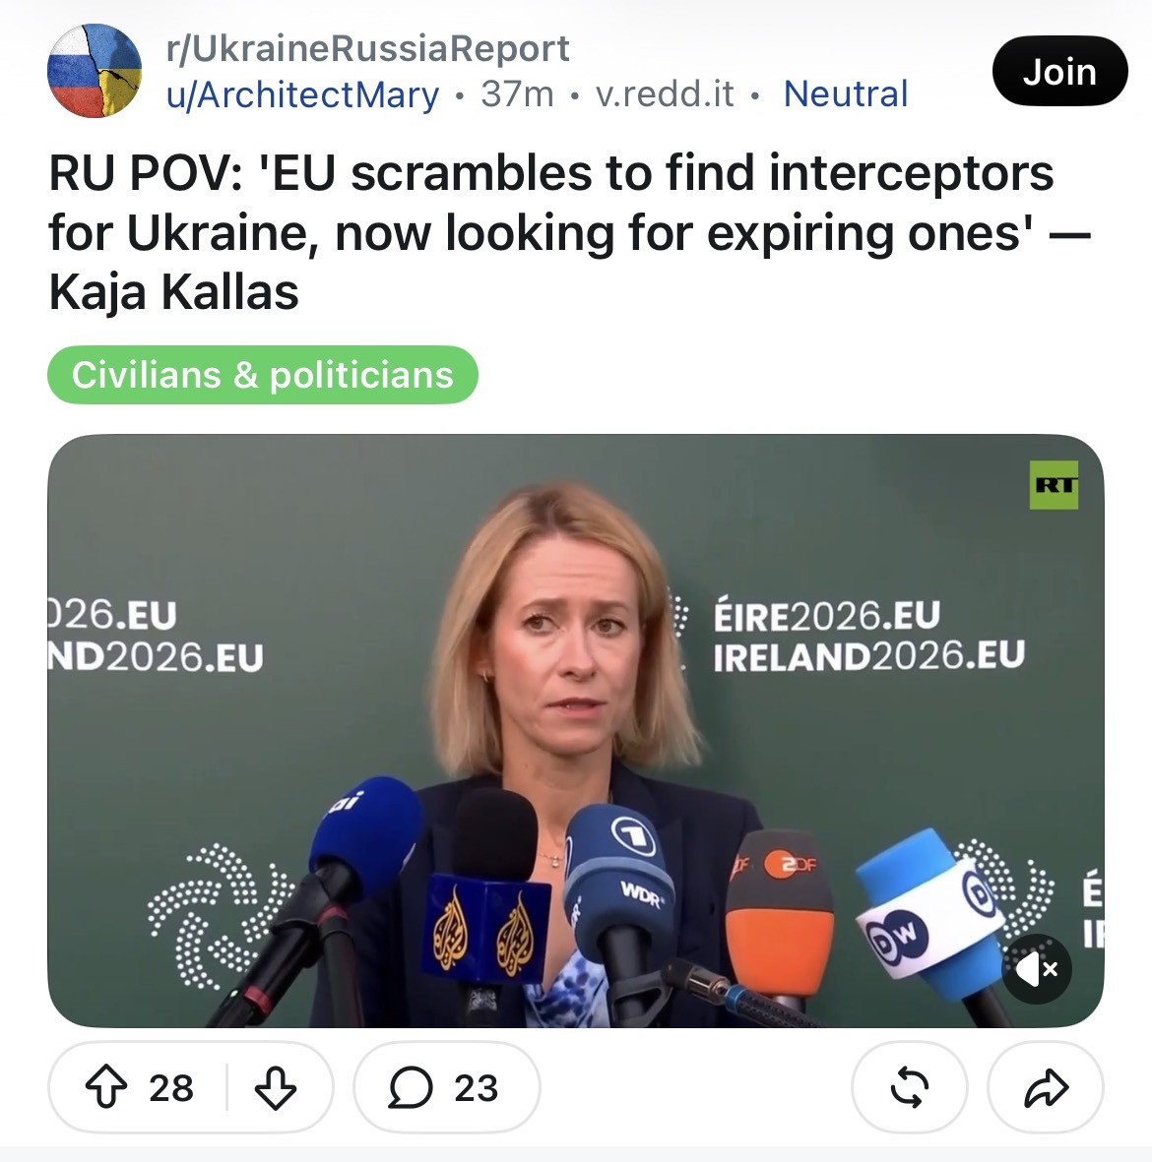
Task: Unmute the video with speaker icon
Action: pos(1036,968)
